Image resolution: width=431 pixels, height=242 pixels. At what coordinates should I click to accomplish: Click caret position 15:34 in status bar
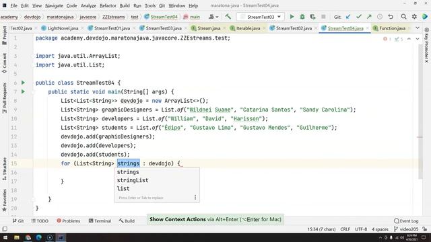pos(321,229)
